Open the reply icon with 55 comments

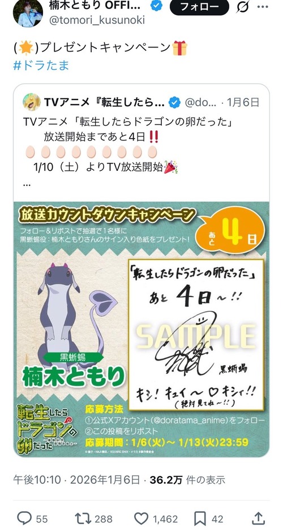click(24, 518)
